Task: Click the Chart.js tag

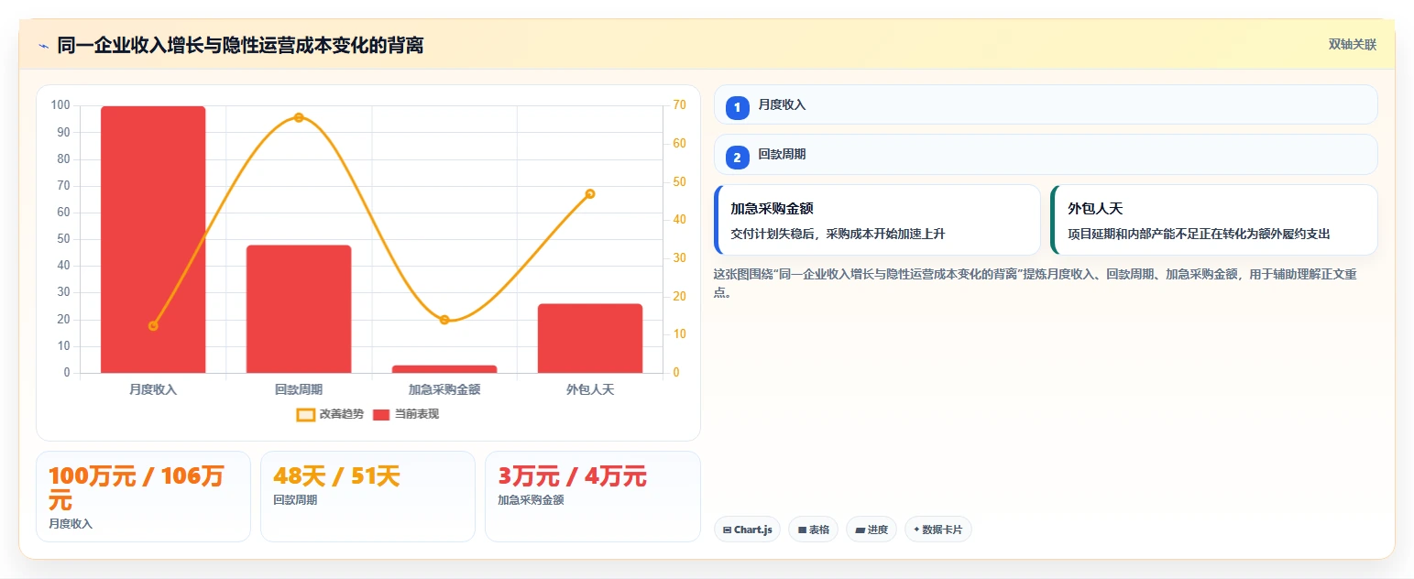Action: (747, 530)
